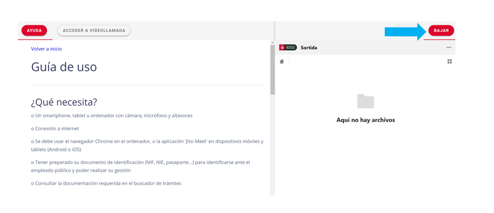The width and height of the screenshot is (494, 213).
Task: Click the 'Aquí no hay archivos' message
Action: tap(365, 120)
